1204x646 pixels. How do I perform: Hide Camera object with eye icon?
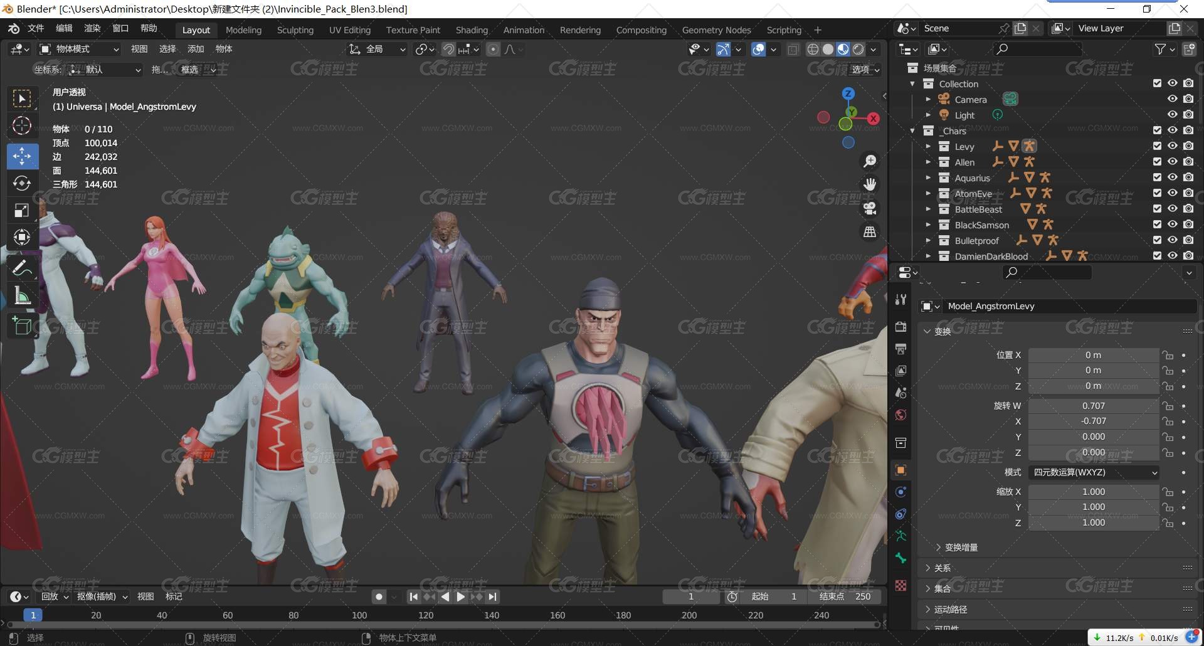pyautogui.click(x=1173, y=99)
